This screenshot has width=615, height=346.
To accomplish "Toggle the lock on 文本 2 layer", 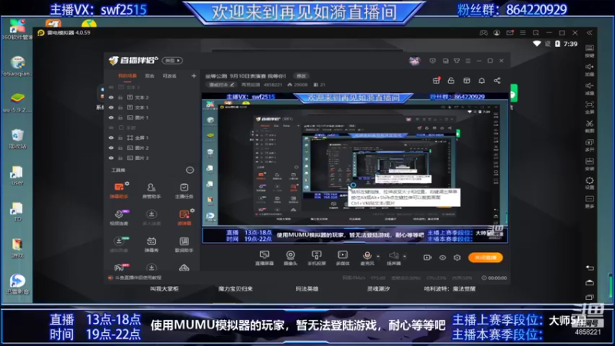I will click(121, 98).
